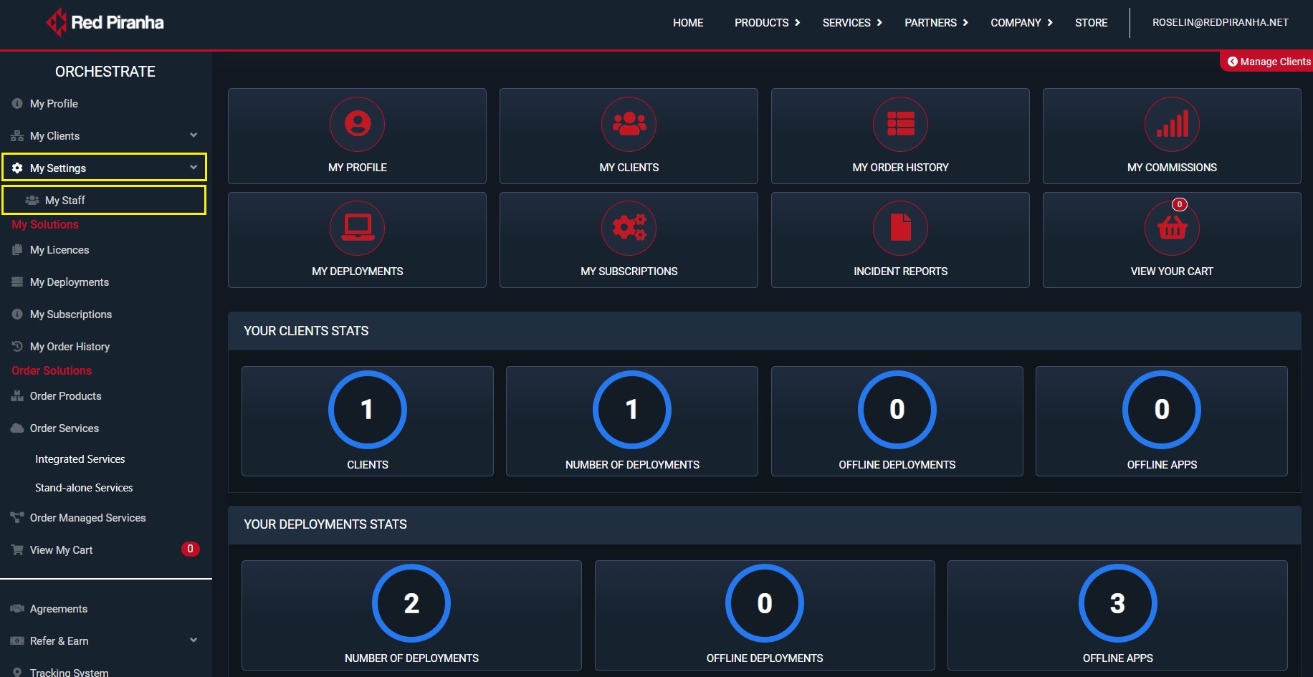The height and width of the screenshot is (677, 1313).
Task: Click the Order Solutions section label
Action: [52, 370]
